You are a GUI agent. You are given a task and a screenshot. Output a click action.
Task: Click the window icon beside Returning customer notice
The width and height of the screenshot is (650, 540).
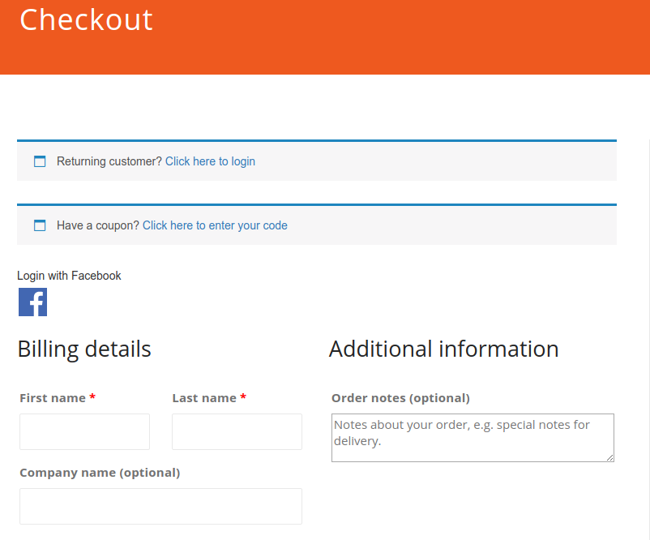[40, 161]
